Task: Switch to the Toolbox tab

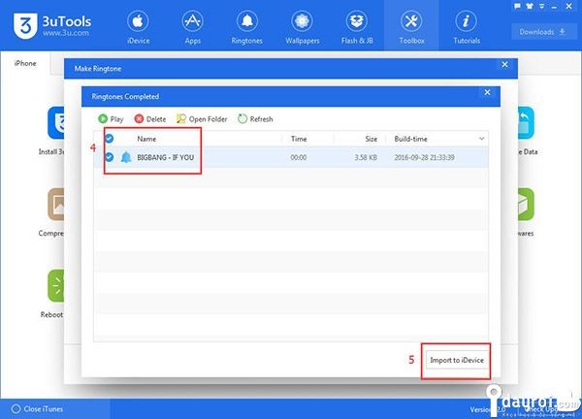Action: [x=412, y=28]
